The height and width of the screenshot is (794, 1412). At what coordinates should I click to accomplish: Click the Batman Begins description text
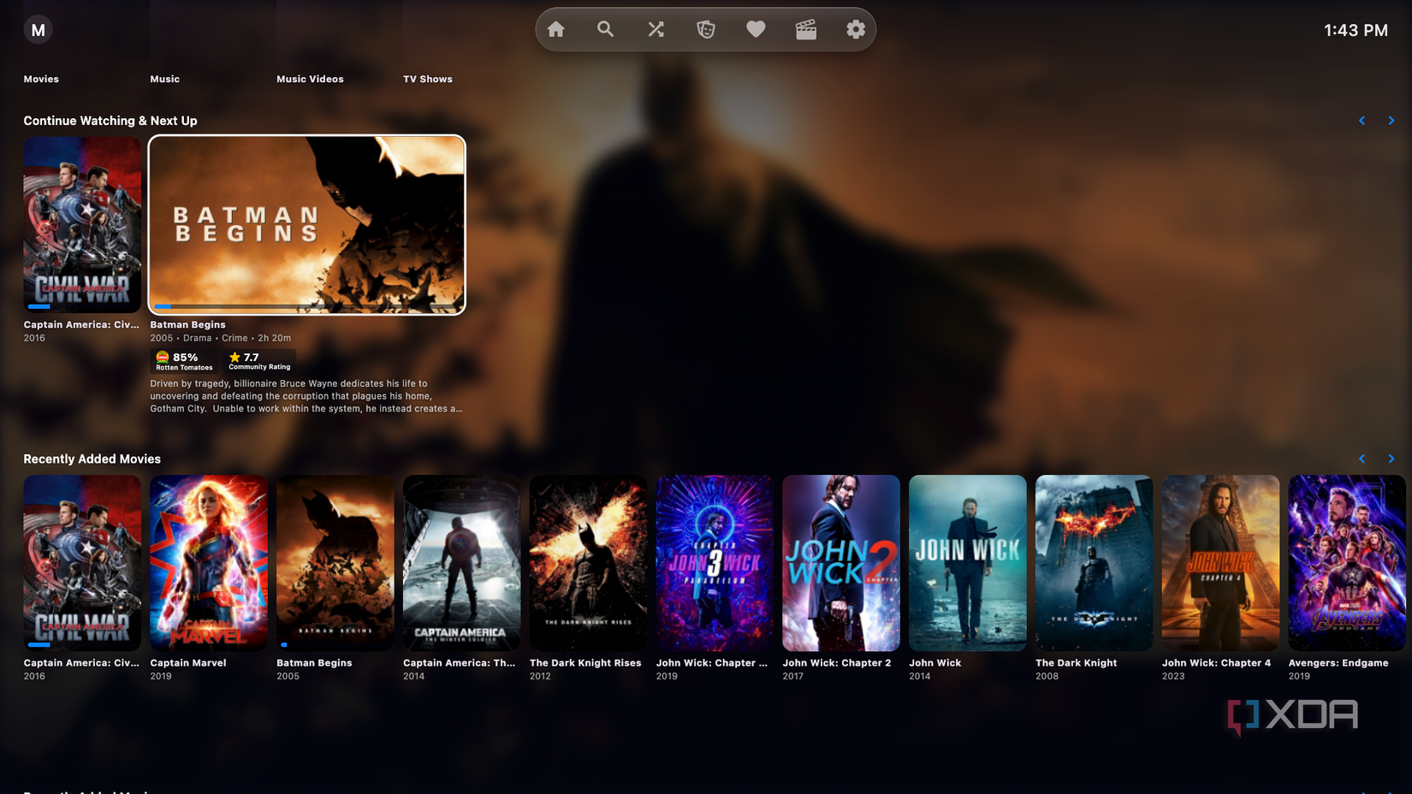coord(306,396)
